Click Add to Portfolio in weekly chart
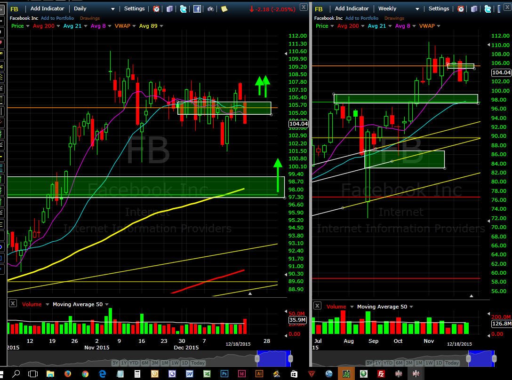 coord(362,18)
